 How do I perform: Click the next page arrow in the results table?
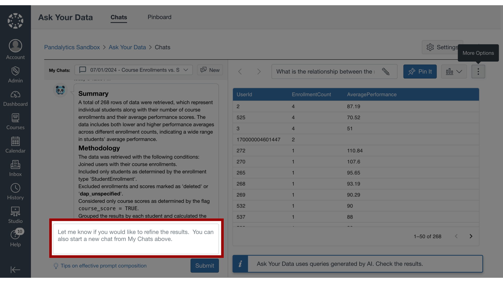click(x=471, y=236)
